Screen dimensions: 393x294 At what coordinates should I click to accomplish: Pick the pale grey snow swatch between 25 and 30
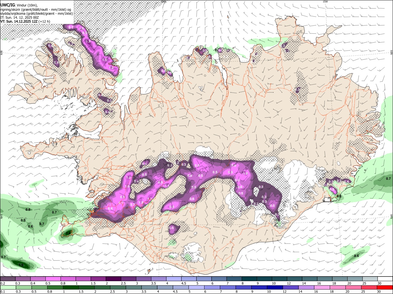coord(370,279)
